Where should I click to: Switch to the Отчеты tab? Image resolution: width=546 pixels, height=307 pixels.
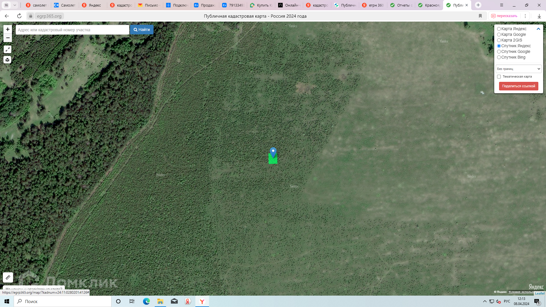coord(402,5)
